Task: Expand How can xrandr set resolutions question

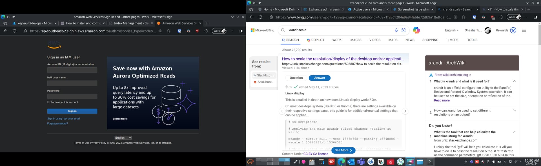Action: [x=515, y=110]
